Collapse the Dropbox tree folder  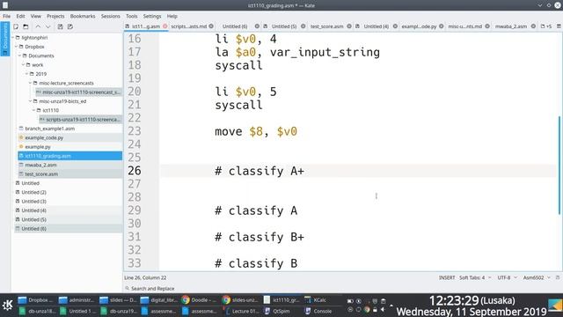[x=16, y=47]
